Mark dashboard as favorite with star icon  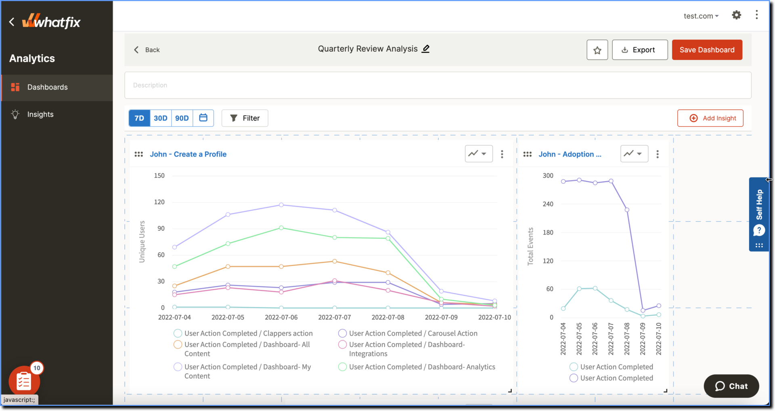tap(597, 50)
